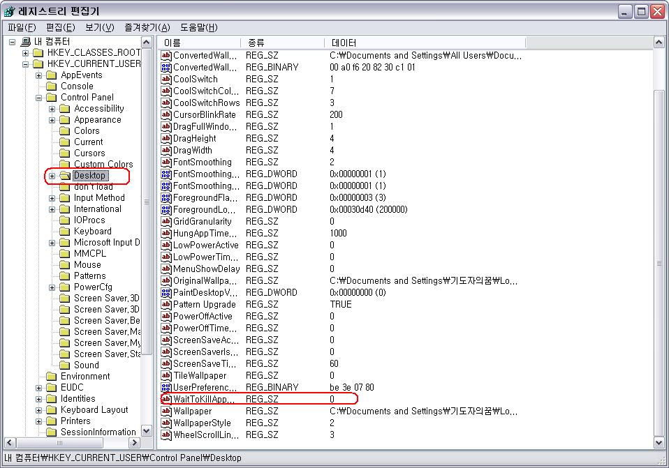
Task: Click the string icon of WaitToKillApp... value
Action: pyautogui.click(x=166, y=400)
